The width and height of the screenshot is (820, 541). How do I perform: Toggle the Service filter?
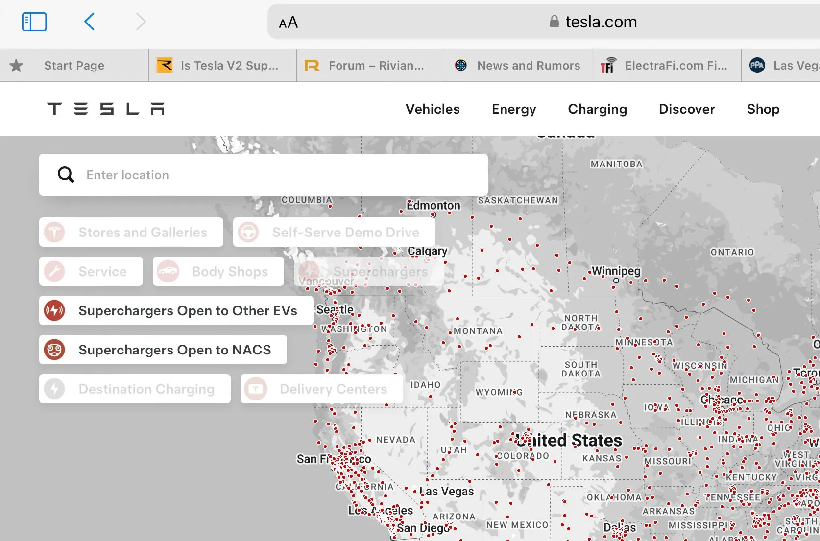91,271
